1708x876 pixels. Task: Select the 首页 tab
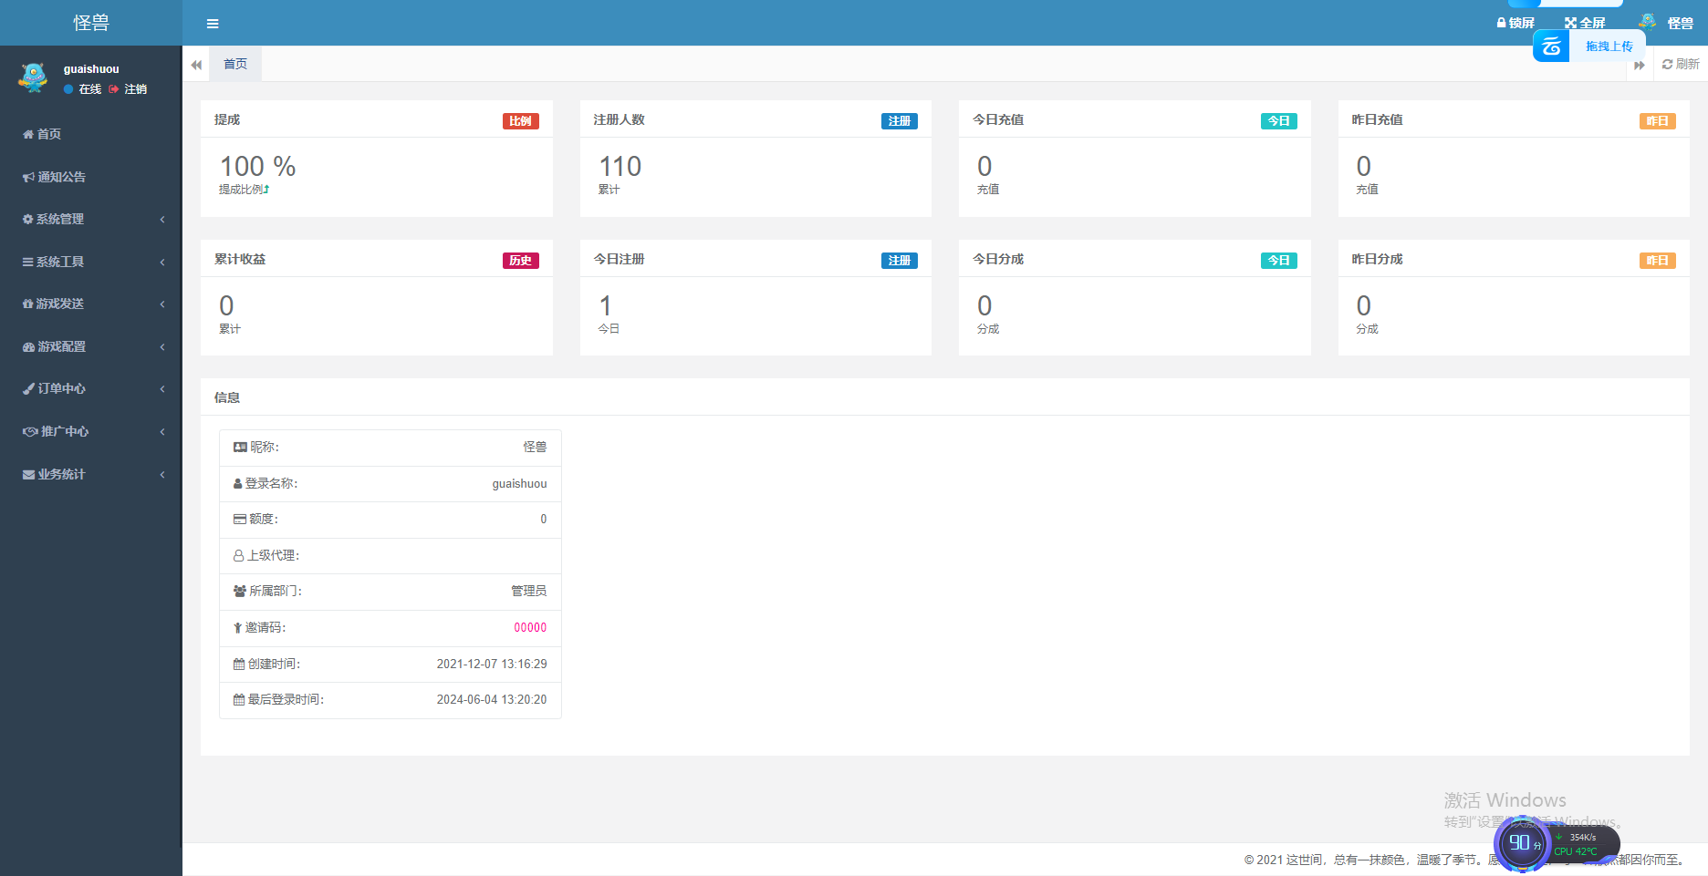pyautogui.click(x=235, y=64)
